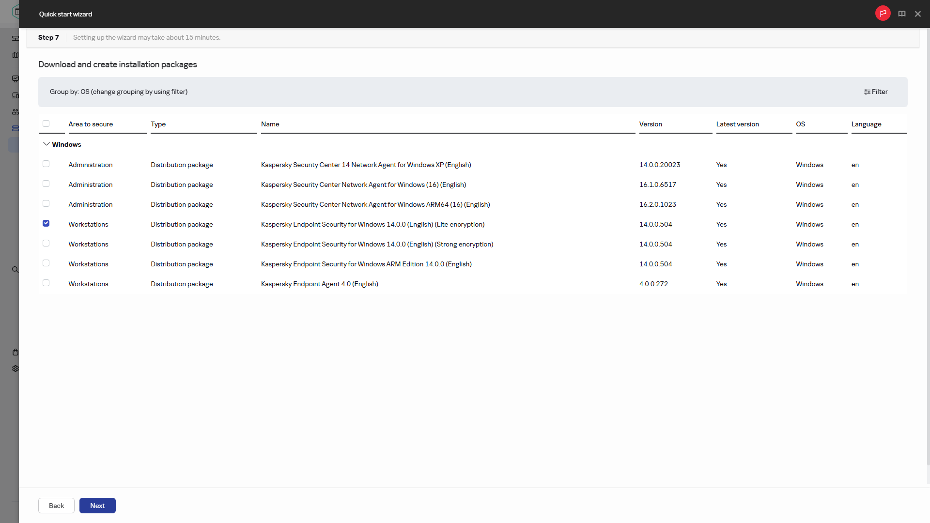Click the Windows group label
The height and width of the screenshot is (523, 930).
click(66, 145)
